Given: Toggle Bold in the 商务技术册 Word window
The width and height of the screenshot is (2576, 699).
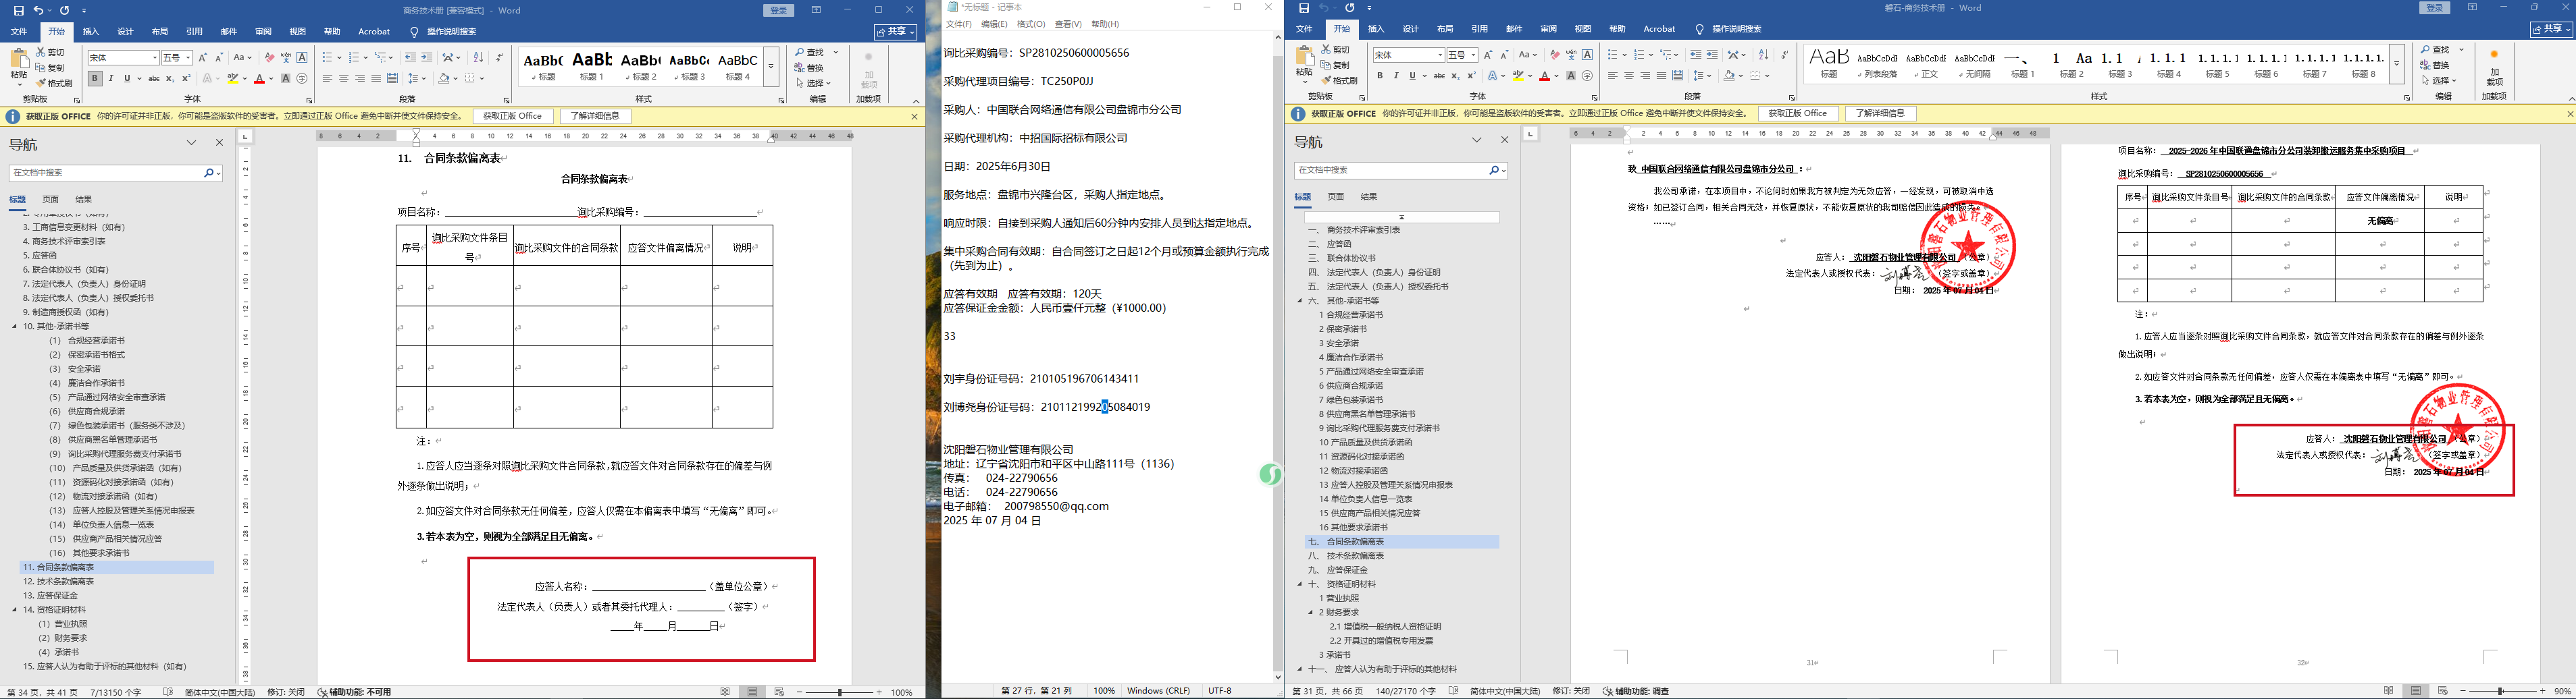Looking at the screenshot, I should coord(95,78).
